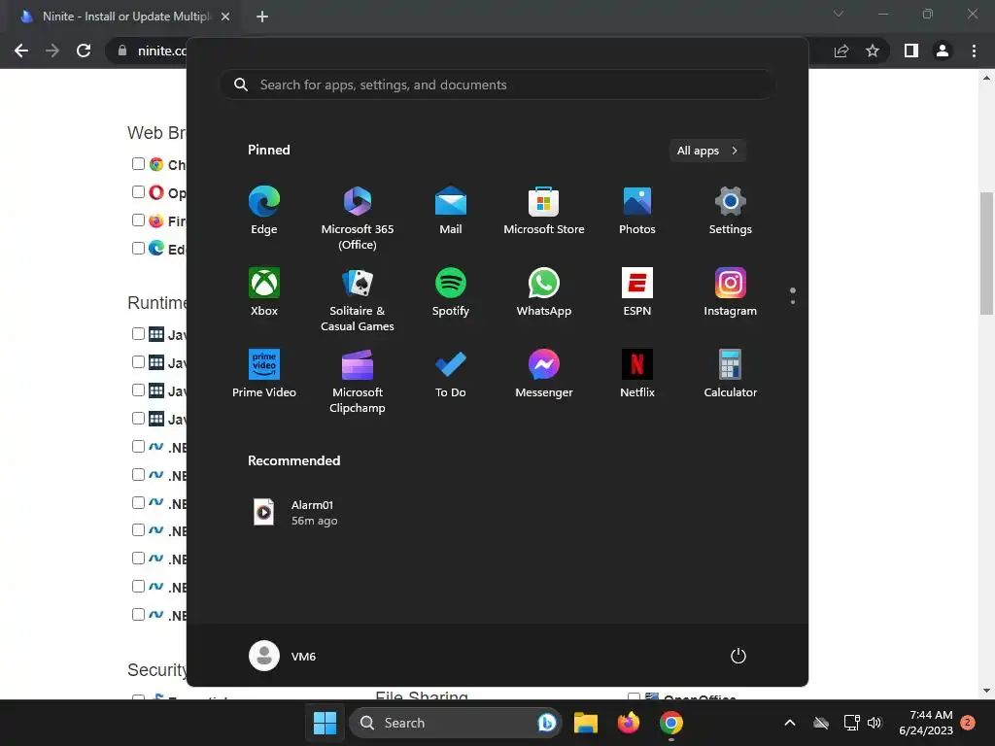Open File Explorer from the taskbar
This screenshot has width=995, height=746.
tap(586, 723)
